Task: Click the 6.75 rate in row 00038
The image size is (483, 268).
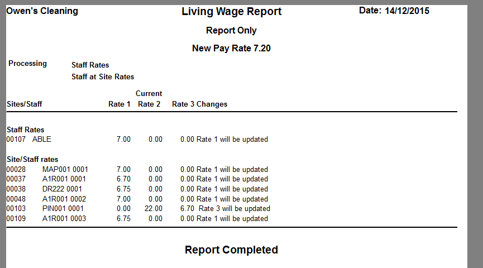Action: click(123, 189)
